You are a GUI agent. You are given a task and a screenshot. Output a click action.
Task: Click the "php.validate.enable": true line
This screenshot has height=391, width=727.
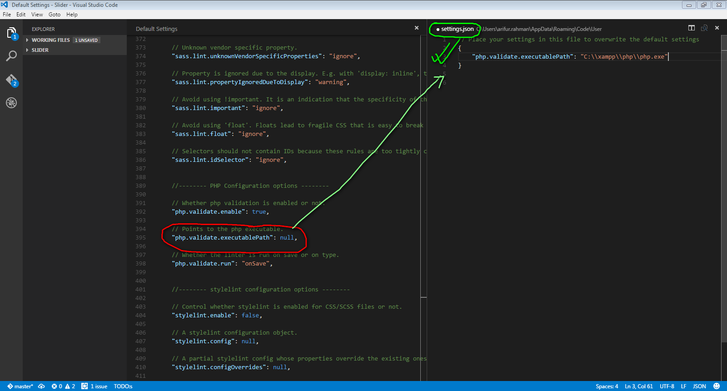pos(220,212)
